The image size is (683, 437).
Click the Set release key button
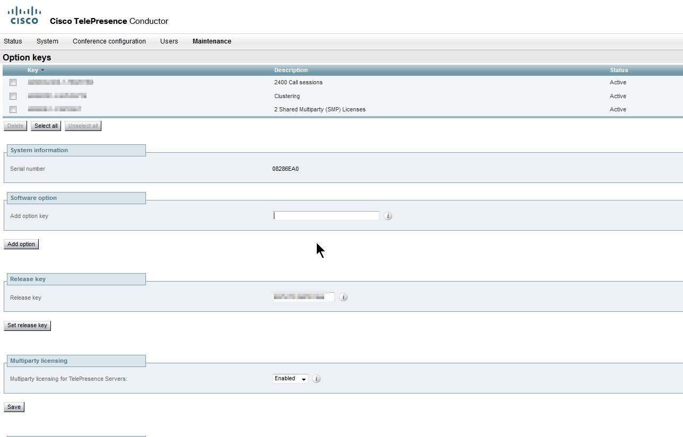coord(27,325)
